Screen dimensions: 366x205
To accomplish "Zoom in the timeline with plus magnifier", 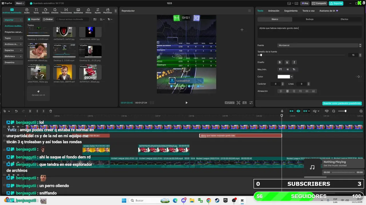I will pos(361,111).
